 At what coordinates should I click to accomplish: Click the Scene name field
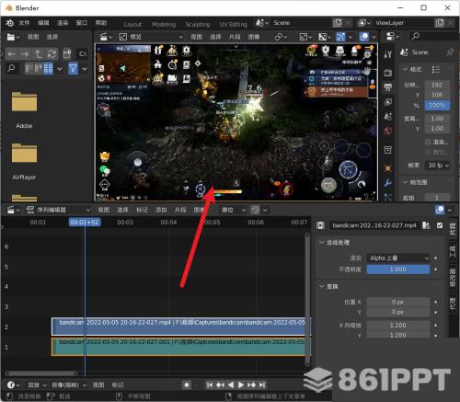301,23
